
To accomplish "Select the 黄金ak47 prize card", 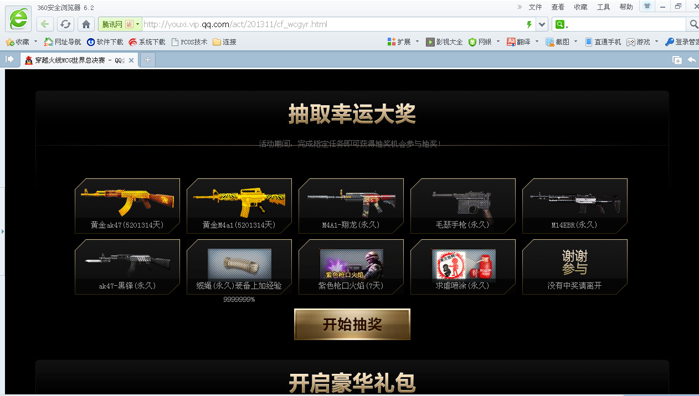I will [x=127, y=205].
